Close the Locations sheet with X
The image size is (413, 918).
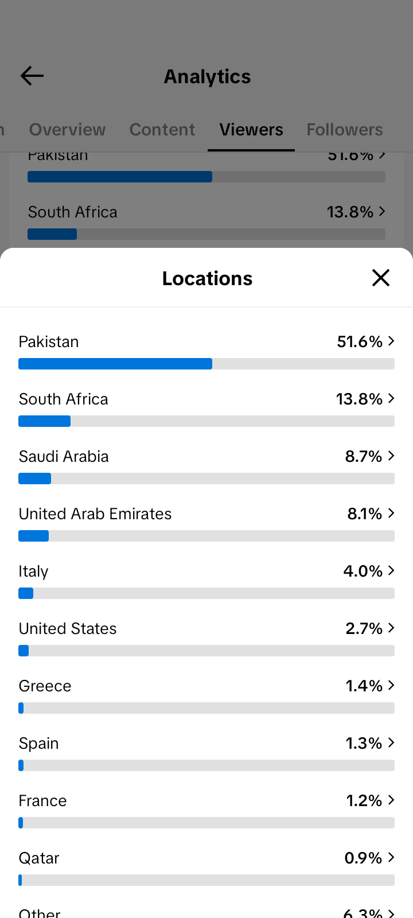pyautogui.click(x=381, y=278)
